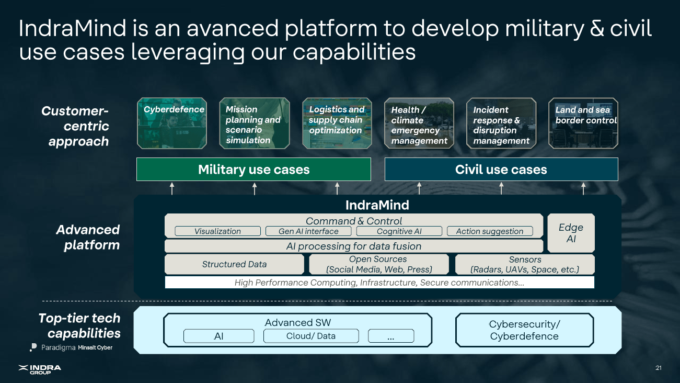Click the Cybersecurity/Cyberdefence button
680x383 pixels.
524,330
